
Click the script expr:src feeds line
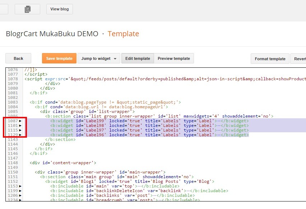coord(165,79)
